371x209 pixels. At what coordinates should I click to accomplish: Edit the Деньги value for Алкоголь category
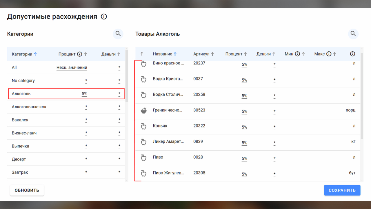point(119,94)
